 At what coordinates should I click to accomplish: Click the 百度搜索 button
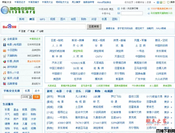(x=94, y=27)
